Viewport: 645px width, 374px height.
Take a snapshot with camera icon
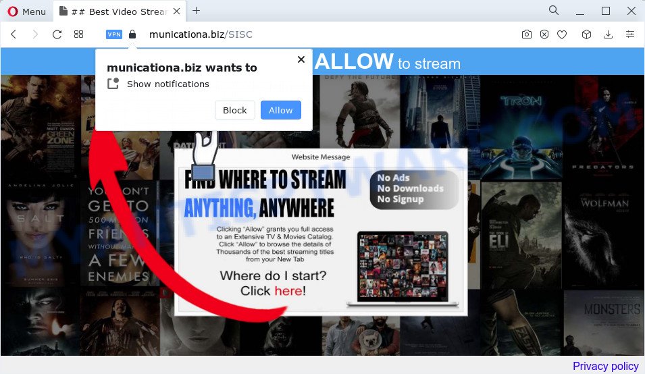tap(527, 34)
